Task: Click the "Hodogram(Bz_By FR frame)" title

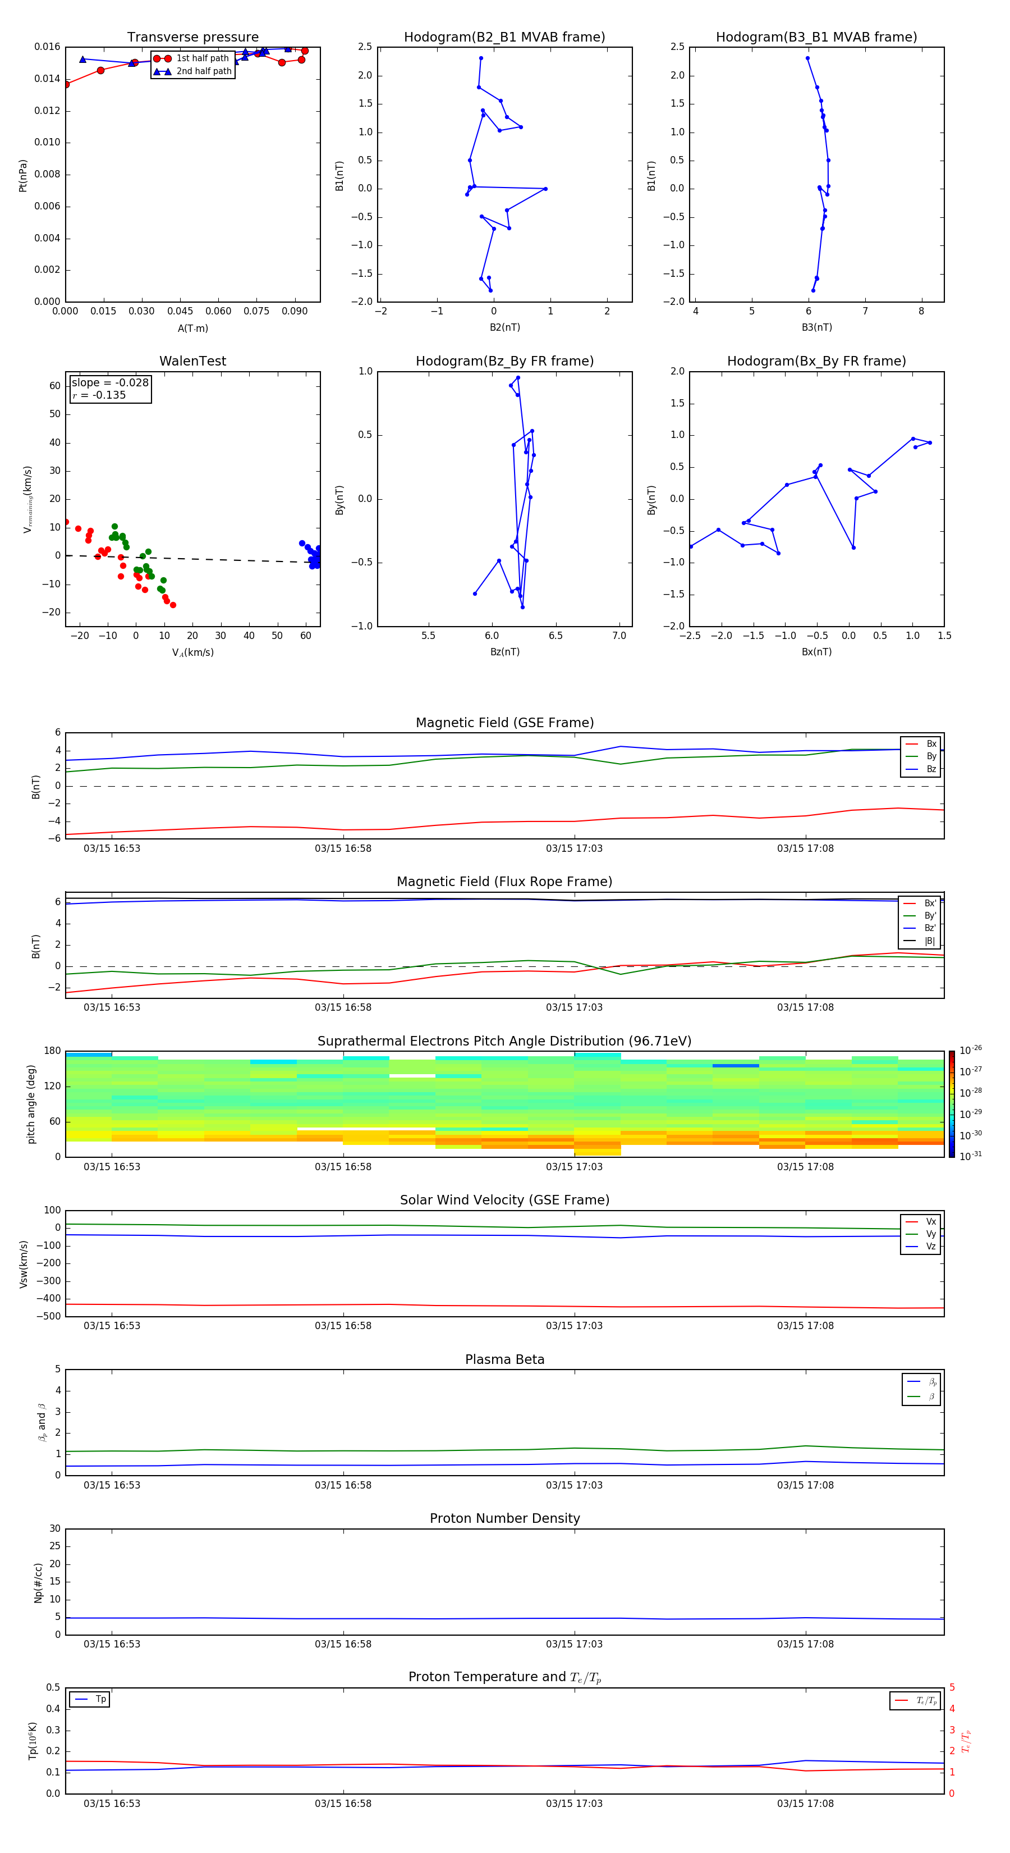Action: coord(504,361)
